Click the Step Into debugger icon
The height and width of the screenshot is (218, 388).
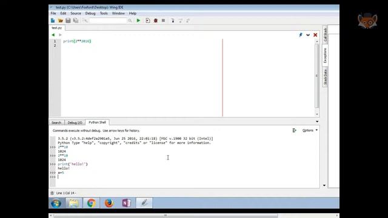(173, 21)
